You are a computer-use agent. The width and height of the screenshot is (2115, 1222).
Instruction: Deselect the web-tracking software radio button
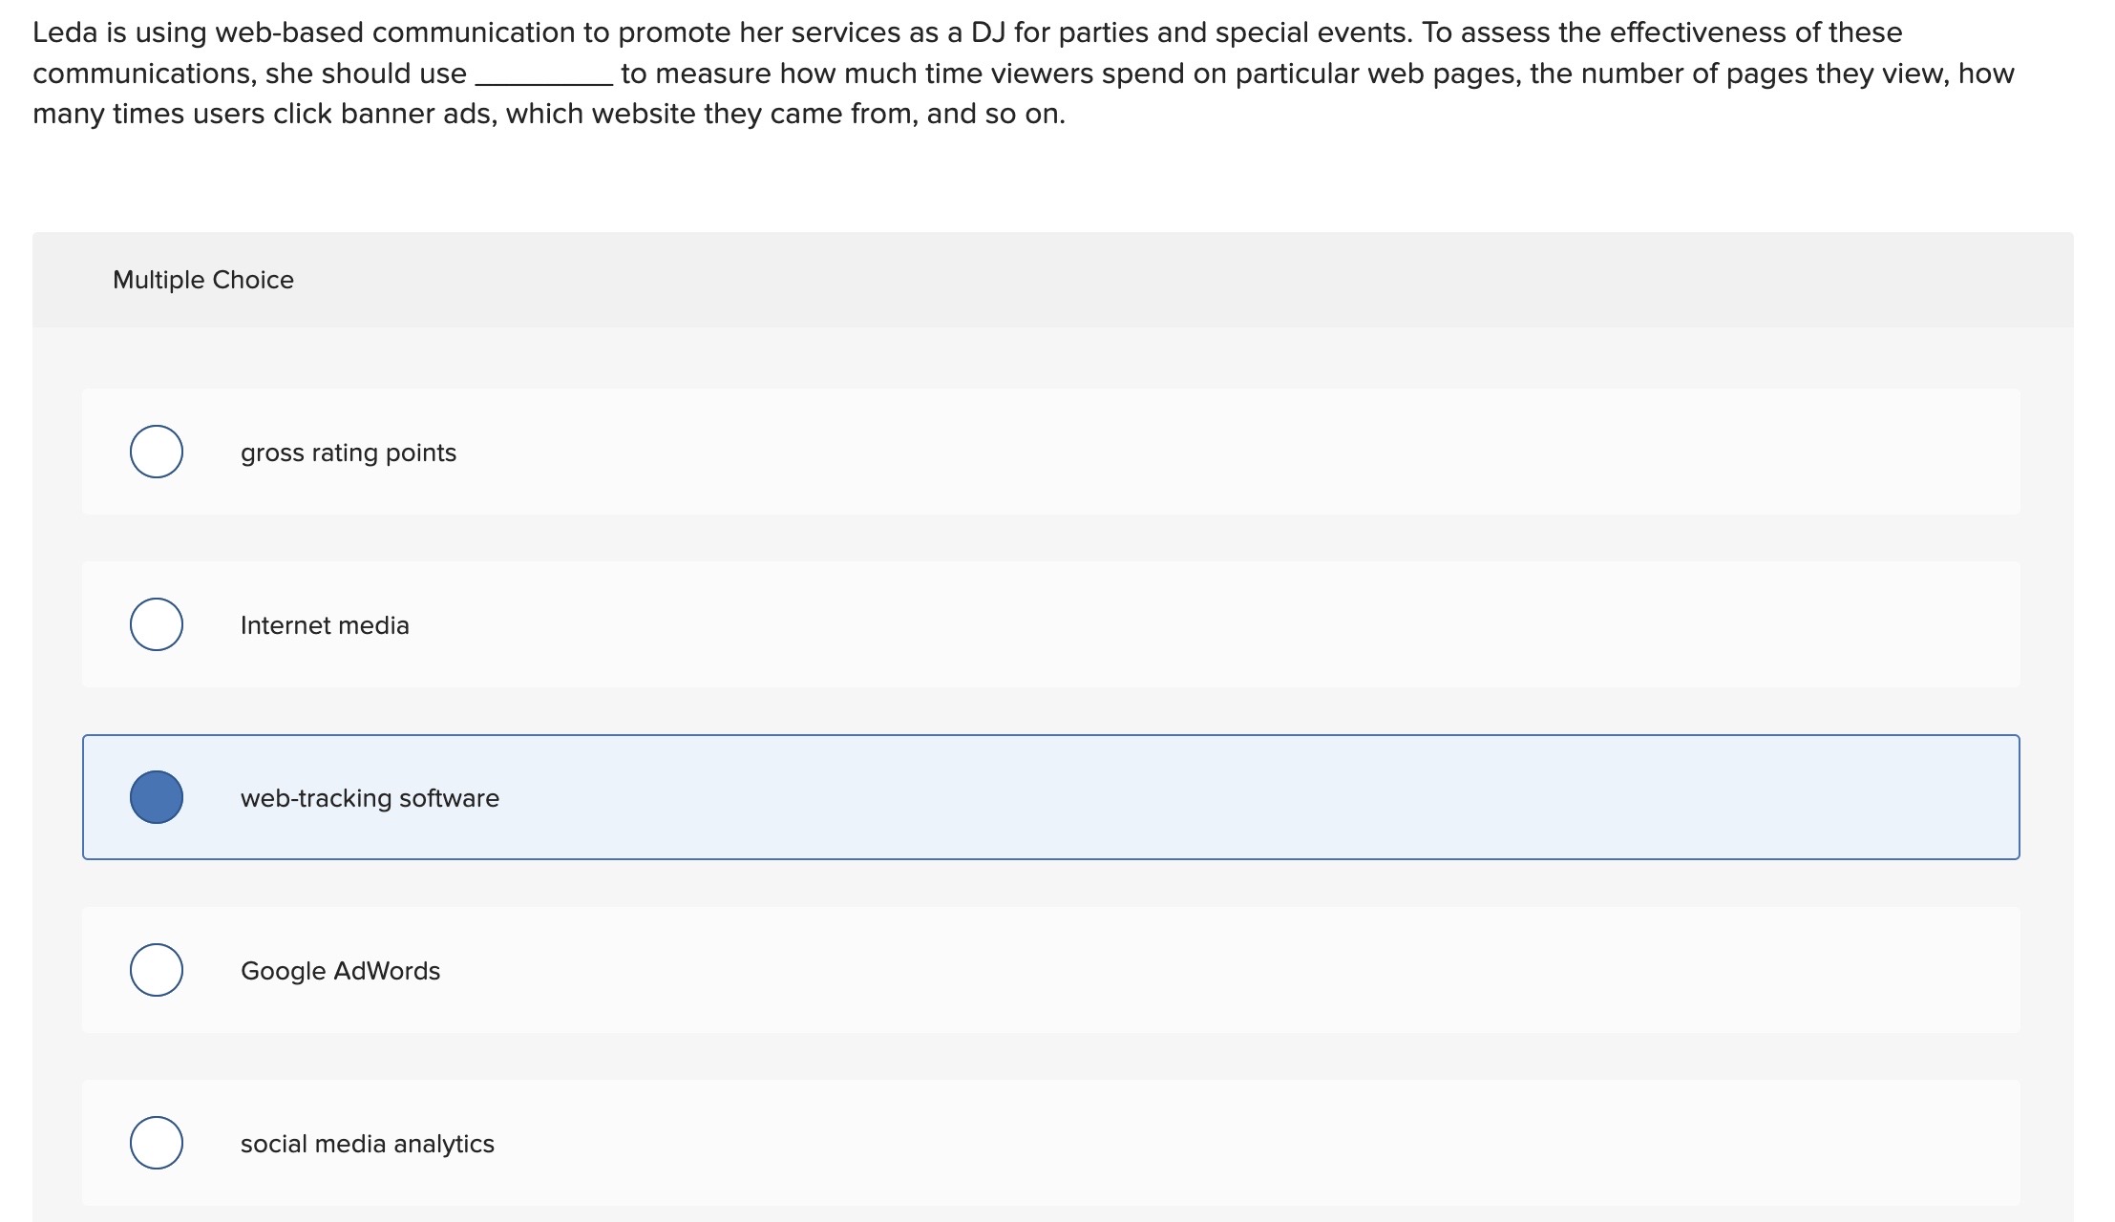tap(158, 797)
